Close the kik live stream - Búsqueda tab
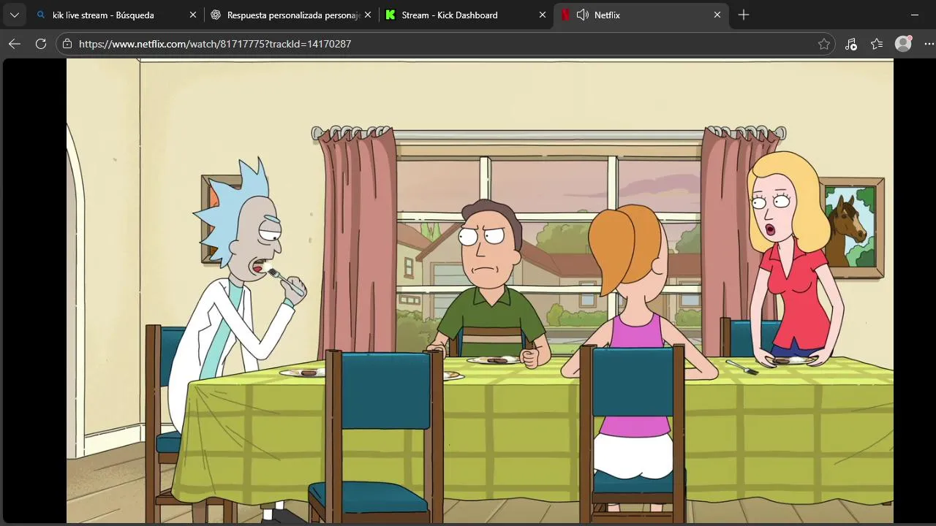The image size is (936, 526). [x=193, y=15]
